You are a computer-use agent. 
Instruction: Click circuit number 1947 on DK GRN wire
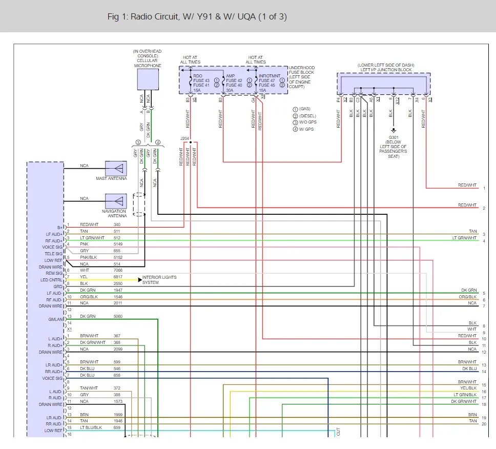point(118,290)
